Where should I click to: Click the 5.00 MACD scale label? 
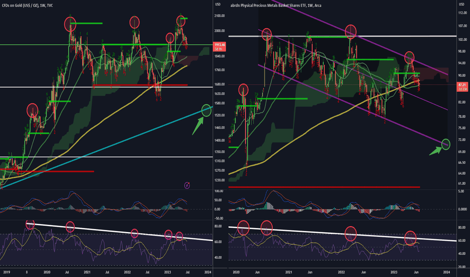click(x=461, y=191)
